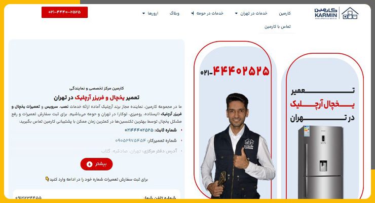The height and width of the screenshot is (203, 375).
Task: Click the down-arrow icon in the بیشتر button
Action: click(90, 164)
